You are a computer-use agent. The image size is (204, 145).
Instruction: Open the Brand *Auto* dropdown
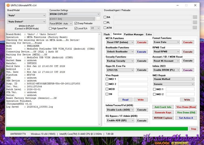(x=27, y=15)
